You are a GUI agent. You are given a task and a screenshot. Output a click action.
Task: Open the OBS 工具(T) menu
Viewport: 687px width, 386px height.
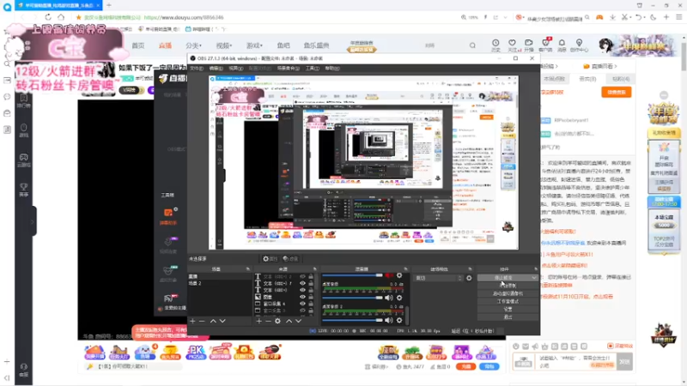(313, 69)
